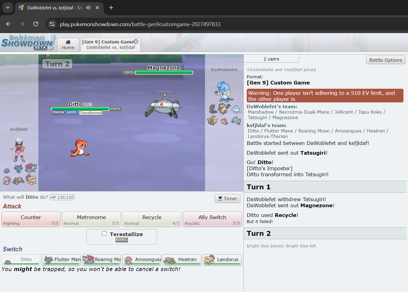Screen dimensions: 408x292
Task: Click 'Bright Size joined; Bright Size left' log line
Action: click(281, 246)
